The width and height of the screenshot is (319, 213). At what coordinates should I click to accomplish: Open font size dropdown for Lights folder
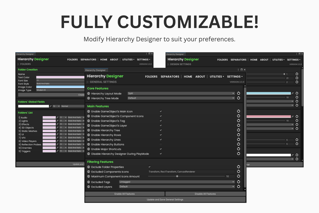point(63,121)
